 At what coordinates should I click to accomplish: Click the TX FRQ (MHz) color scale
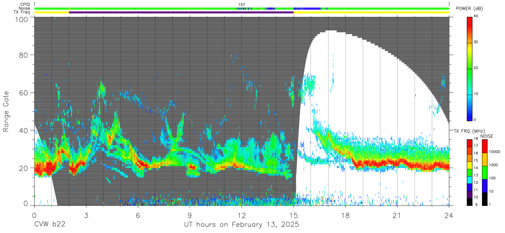click(x=470, y=172)
